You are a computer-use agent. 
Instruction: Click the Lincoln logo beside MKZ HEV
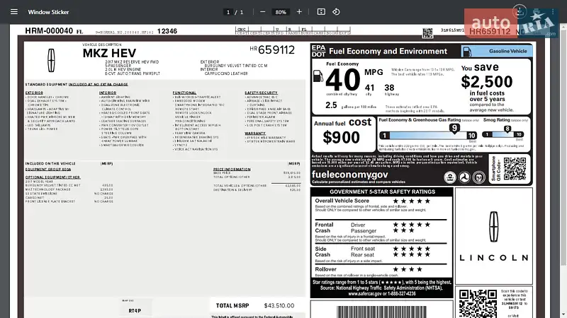(x=51, y=61)
